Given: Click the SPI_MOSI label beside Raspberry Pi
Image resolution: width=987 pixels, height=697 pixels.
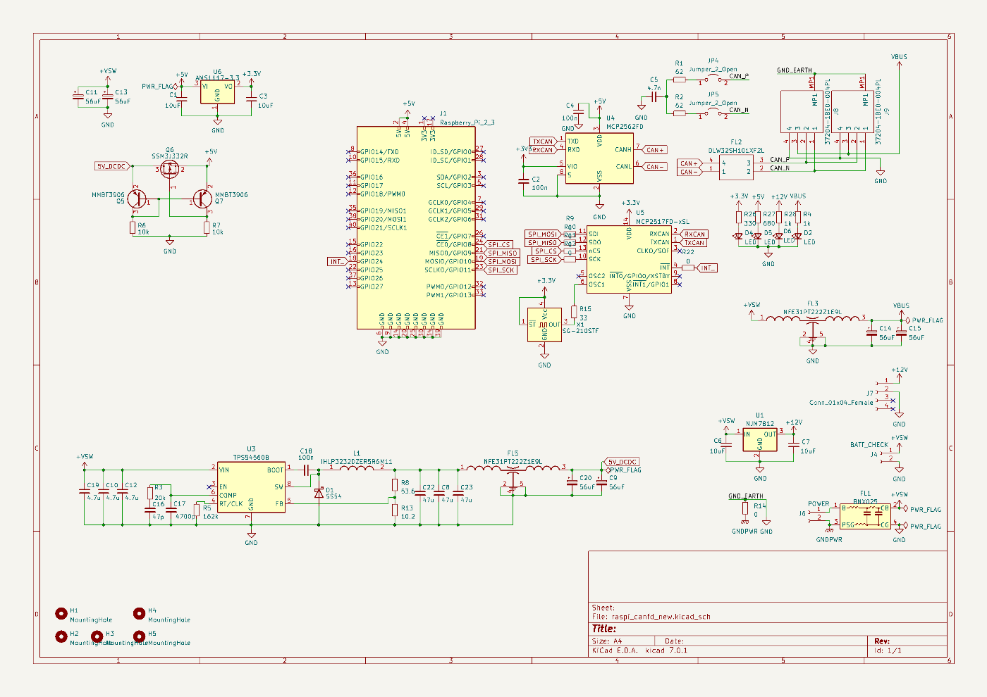Looking at the screenshot, I should pyautogui.click(x=502, y=262).
